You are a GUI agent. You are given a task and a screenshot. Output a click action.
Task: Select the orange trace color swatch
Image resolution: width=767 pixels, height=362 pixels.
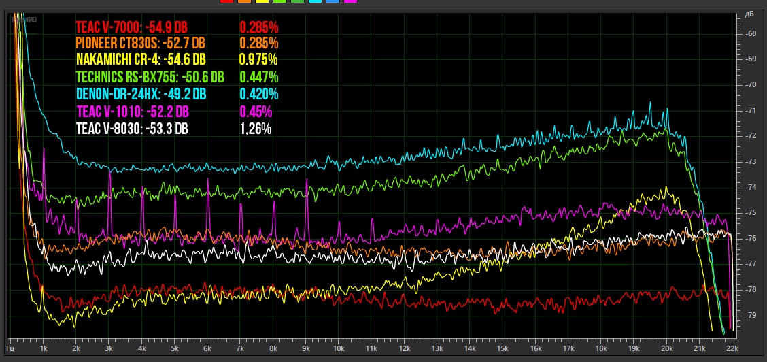pyautogui.click(x=244, y=1)
